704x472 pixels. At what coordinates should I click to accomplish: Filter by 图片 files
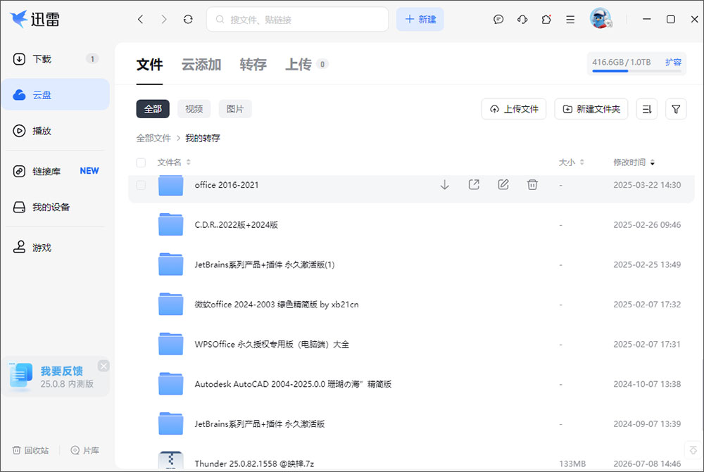(x=235, y=109)
